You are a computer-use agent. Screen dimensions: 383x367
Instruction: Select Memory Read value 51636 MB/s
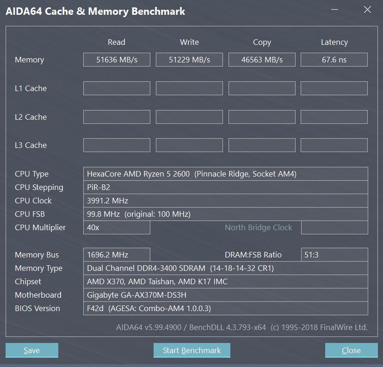pos(117,60)
